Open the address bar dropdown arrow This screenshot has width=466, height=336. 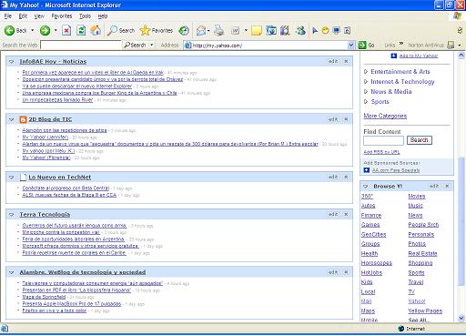[x=350, y=46]
